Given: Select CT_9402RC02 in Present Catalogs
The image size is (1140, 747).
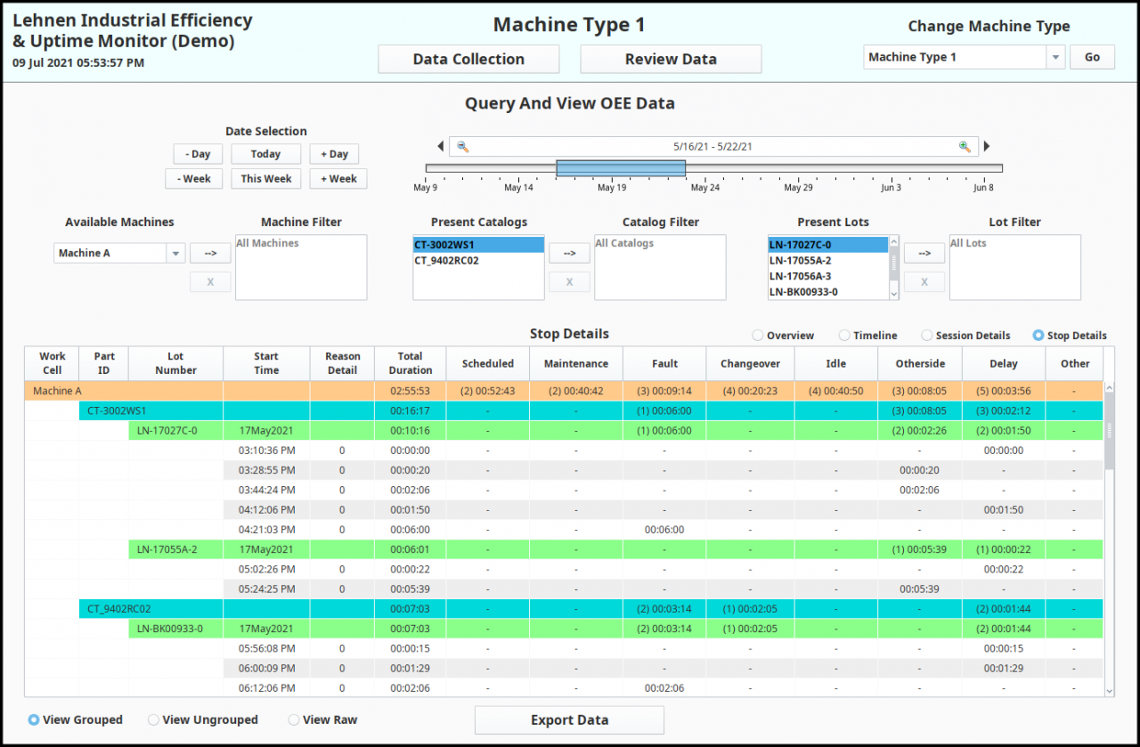Looking at the screenshot, I should 447,261.
